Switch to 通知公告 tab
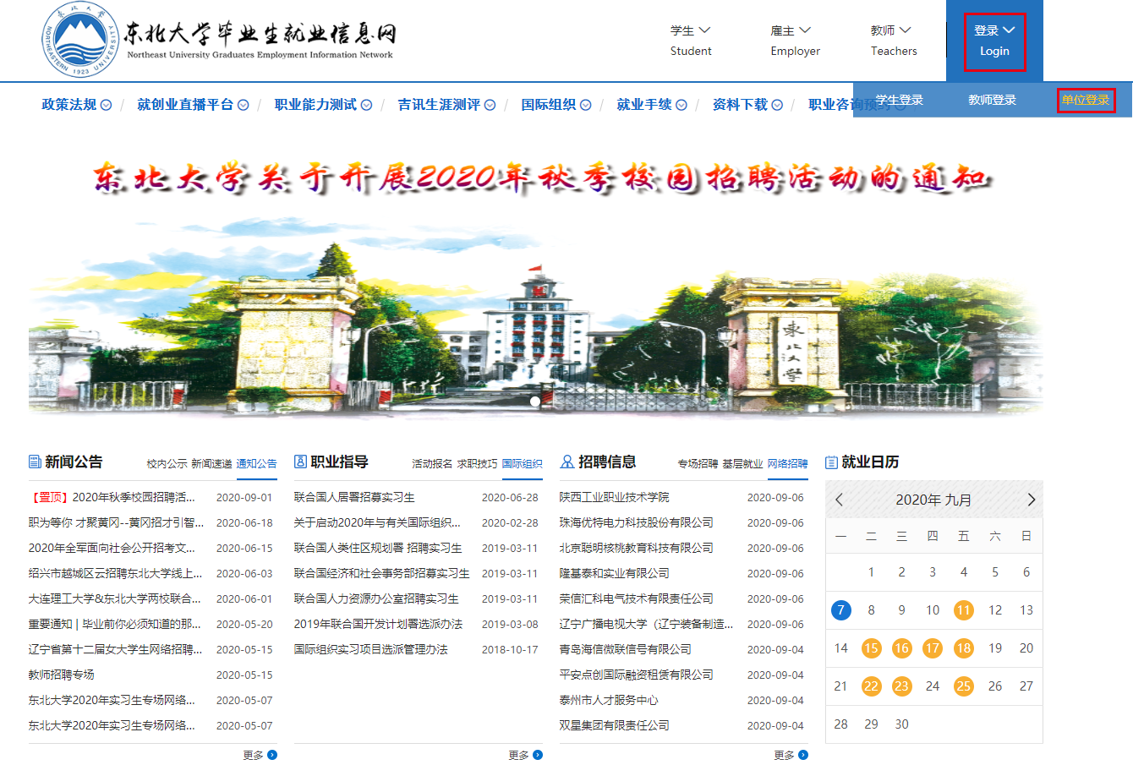 256,463
